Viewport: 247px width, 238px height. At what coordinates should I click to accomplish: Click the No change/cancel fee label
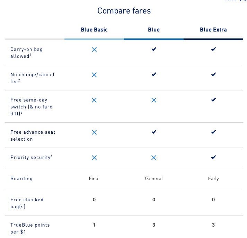pyautogui.click(x=33, y=78)
